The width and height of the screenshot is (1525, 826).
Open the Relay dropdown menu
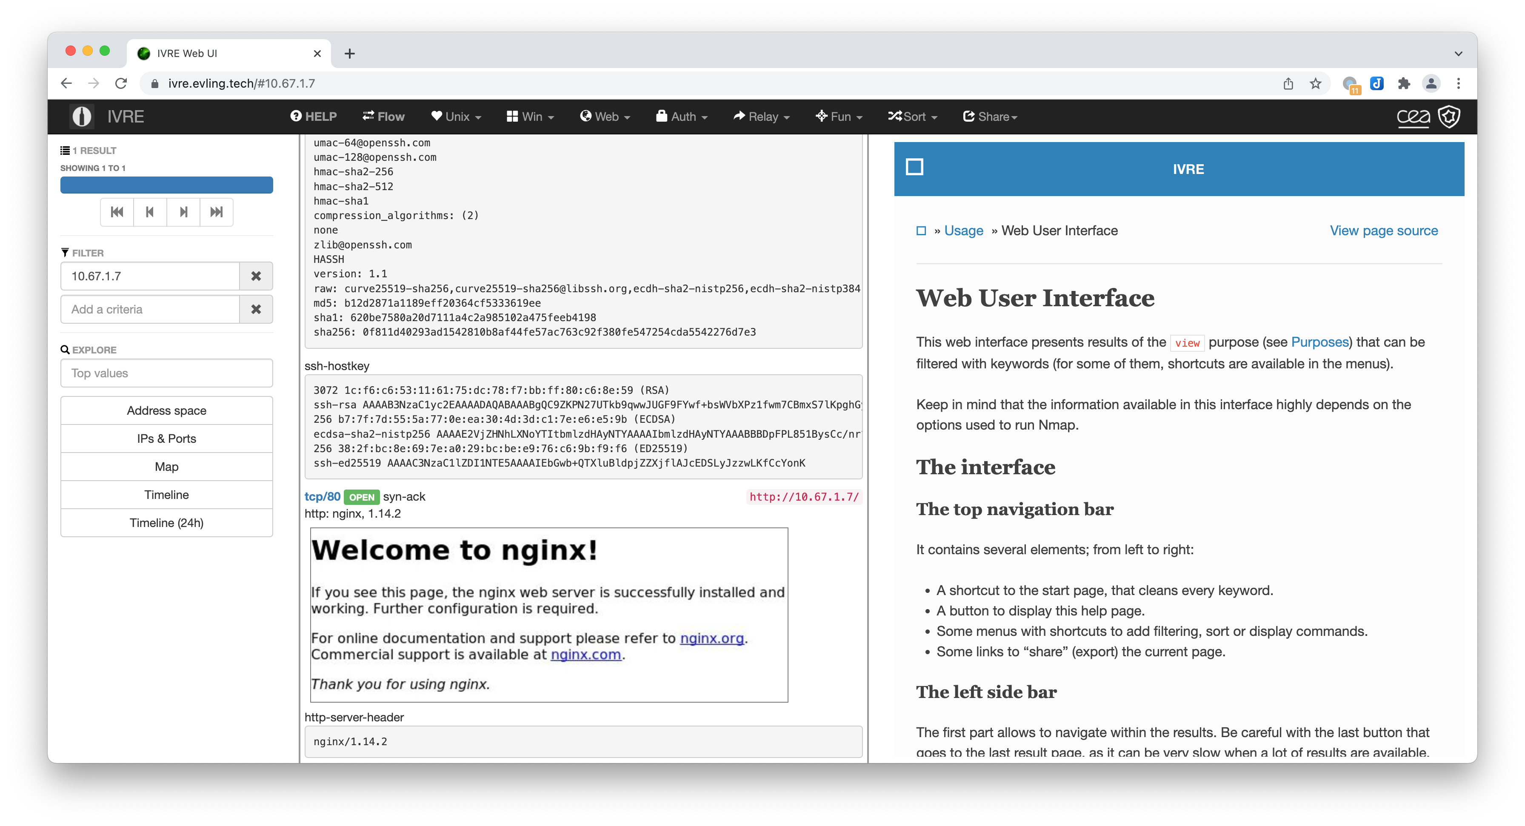[762, 116]
